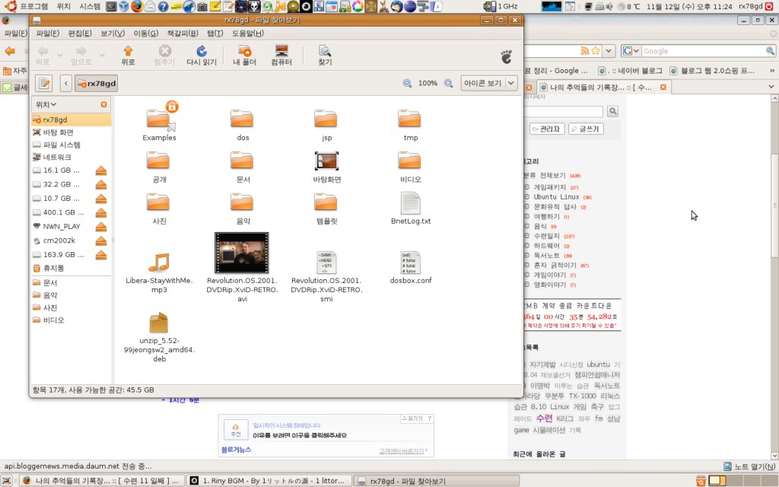This screenshot has height=487, width=779.
Task: Click 관리자 button on the blog page
Action: tap(546, 129)
